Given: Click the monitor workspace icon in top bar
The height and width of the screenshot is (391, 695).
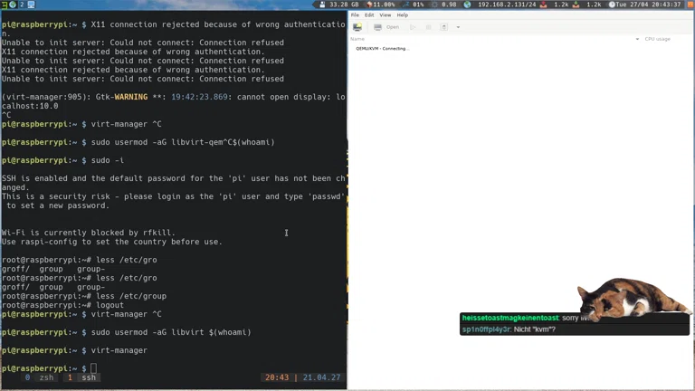Looking at the screenshot, I should [x=31, y=5].
